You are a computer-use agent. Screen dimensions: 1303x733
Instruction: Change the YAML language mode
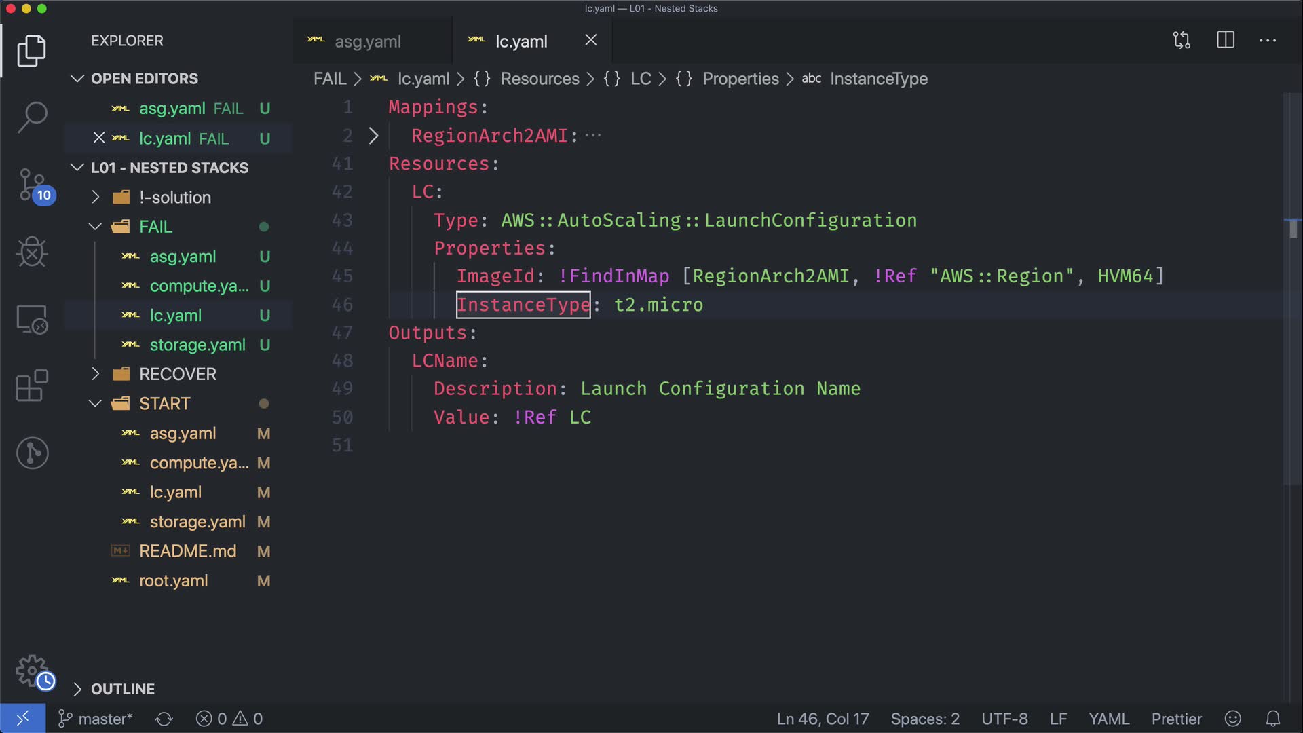coord(1108,719)
